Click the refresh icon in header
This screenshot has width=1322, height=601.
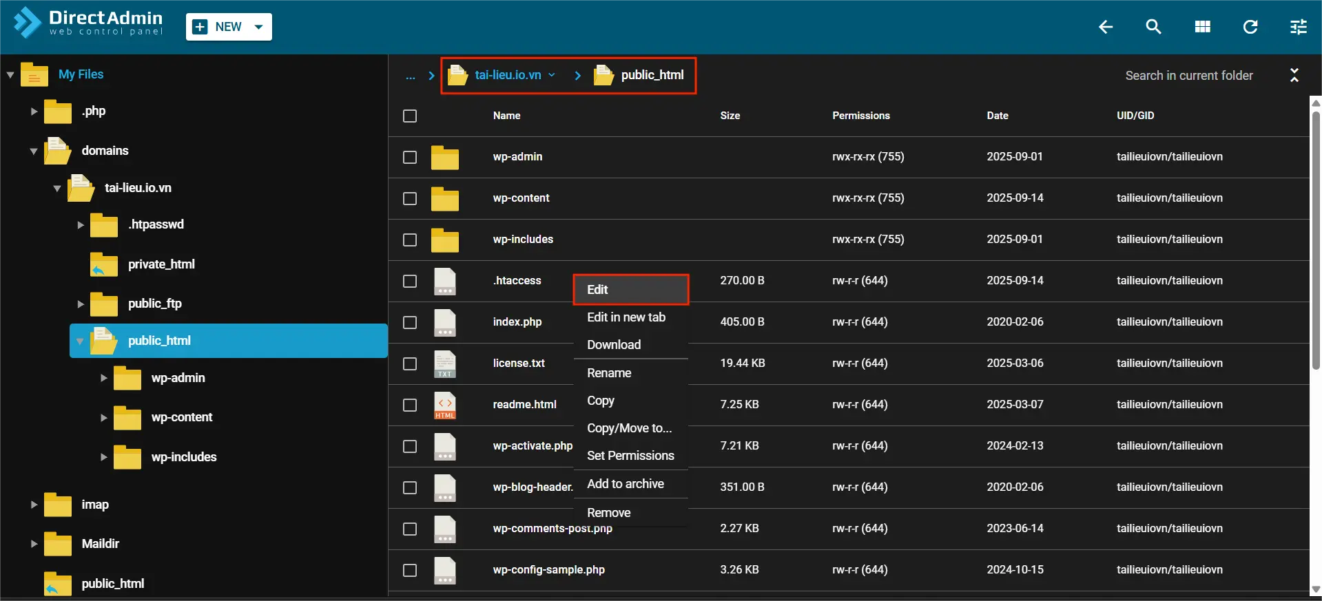1250,27
